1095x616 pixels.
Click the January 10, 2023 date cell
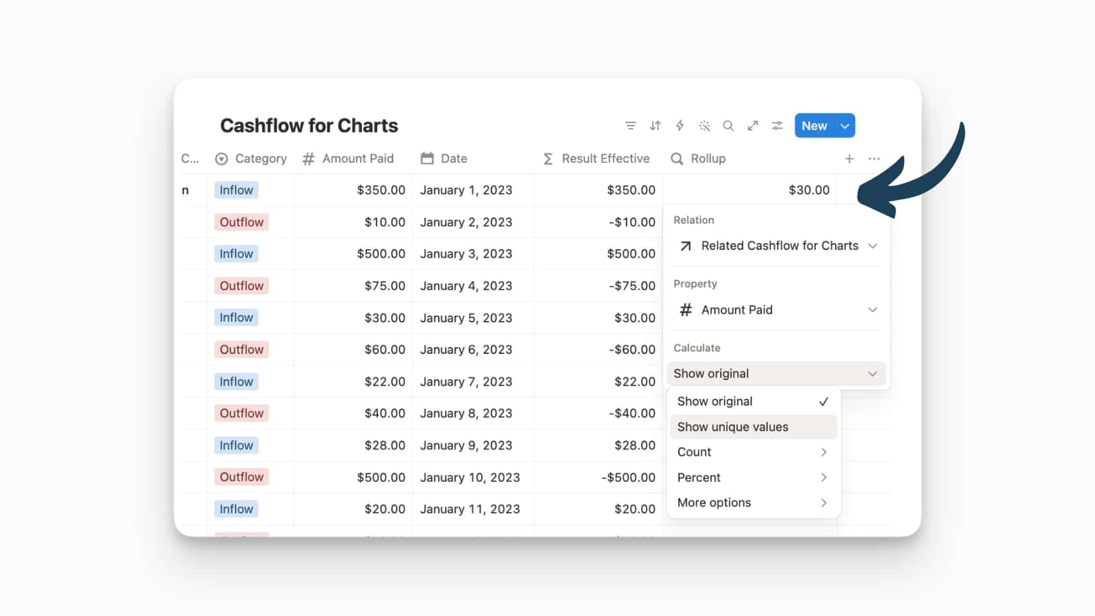(x=473, y=477)
